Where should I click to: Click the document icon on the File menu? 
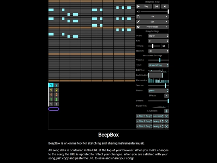tap(138, 17)
